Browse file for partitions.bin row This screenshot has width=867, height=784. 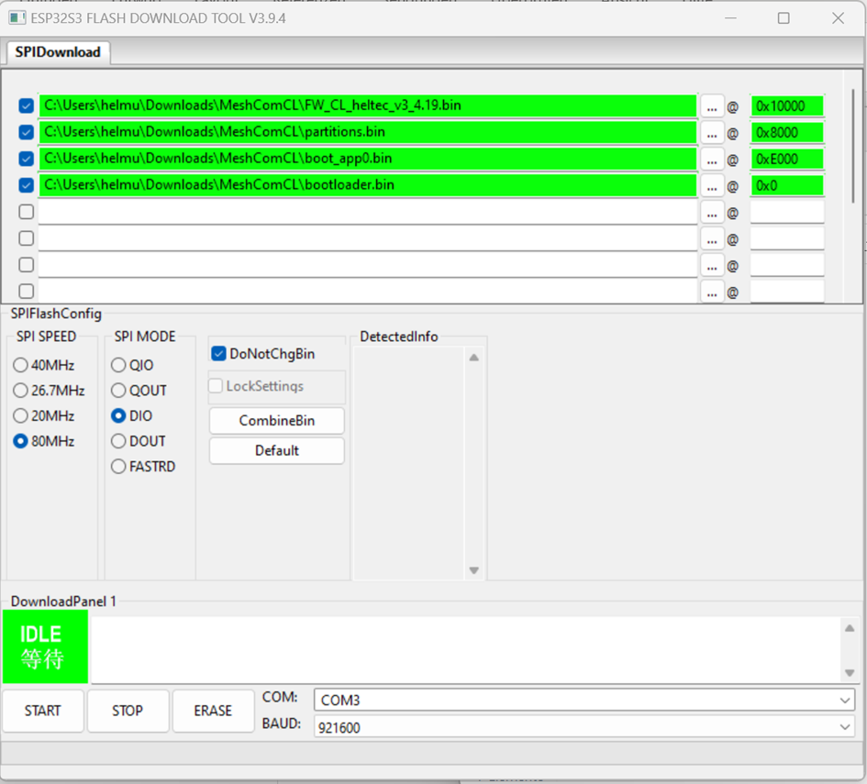tap(712, 133)
